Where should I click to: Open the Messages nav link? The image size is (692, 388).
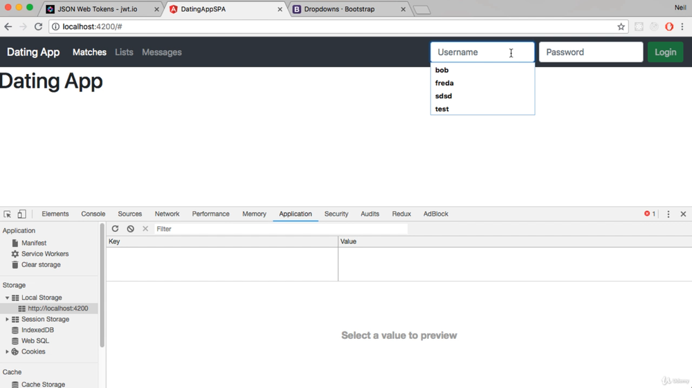pyautogui.click(x=161, y=52)
